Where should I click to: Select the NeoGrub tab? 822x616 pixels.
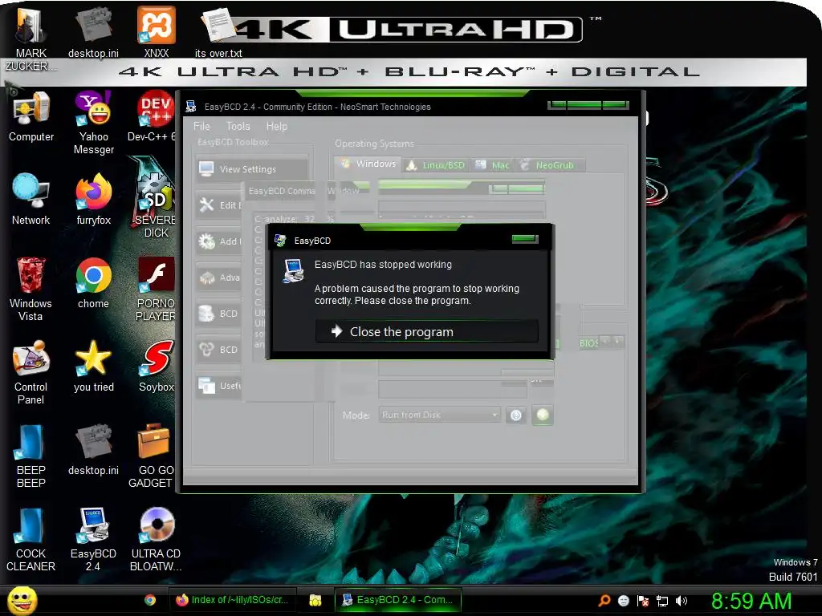click(x=548, y=165)
